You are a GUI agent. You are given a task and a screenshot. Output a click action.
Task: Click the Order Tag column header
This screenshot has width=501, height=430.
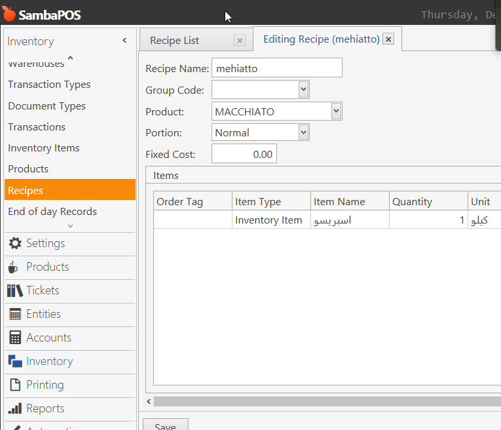193,201
